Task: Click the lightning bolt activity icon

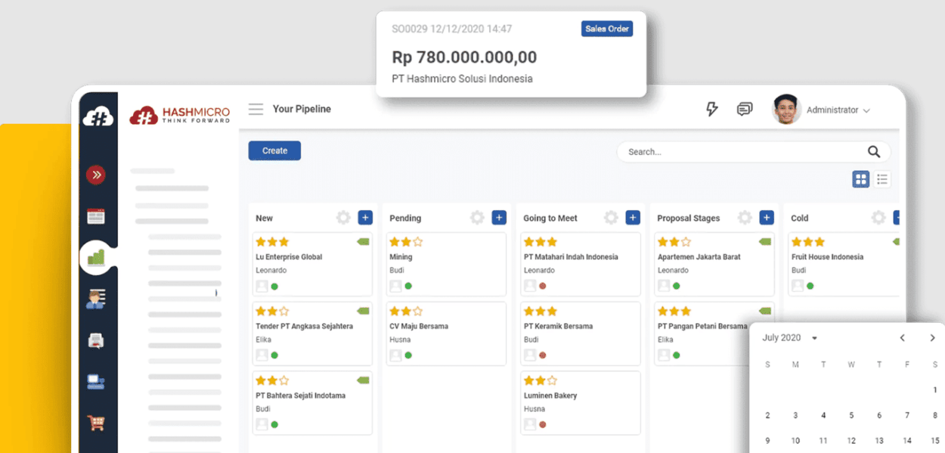Action: click(711, 109)
